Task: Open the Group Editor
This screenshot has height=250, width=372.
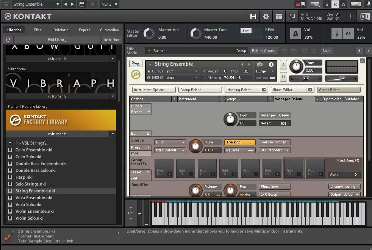Action: click(x=200, y=90)
